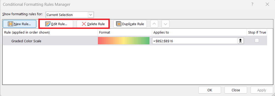Click the Rule column header

pyautogui.click(x=50, y=32)
